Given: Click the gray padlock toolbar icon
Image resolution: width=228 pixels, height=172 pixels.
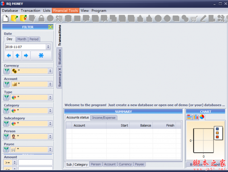Looking at the screenshot, I should 41,19.
